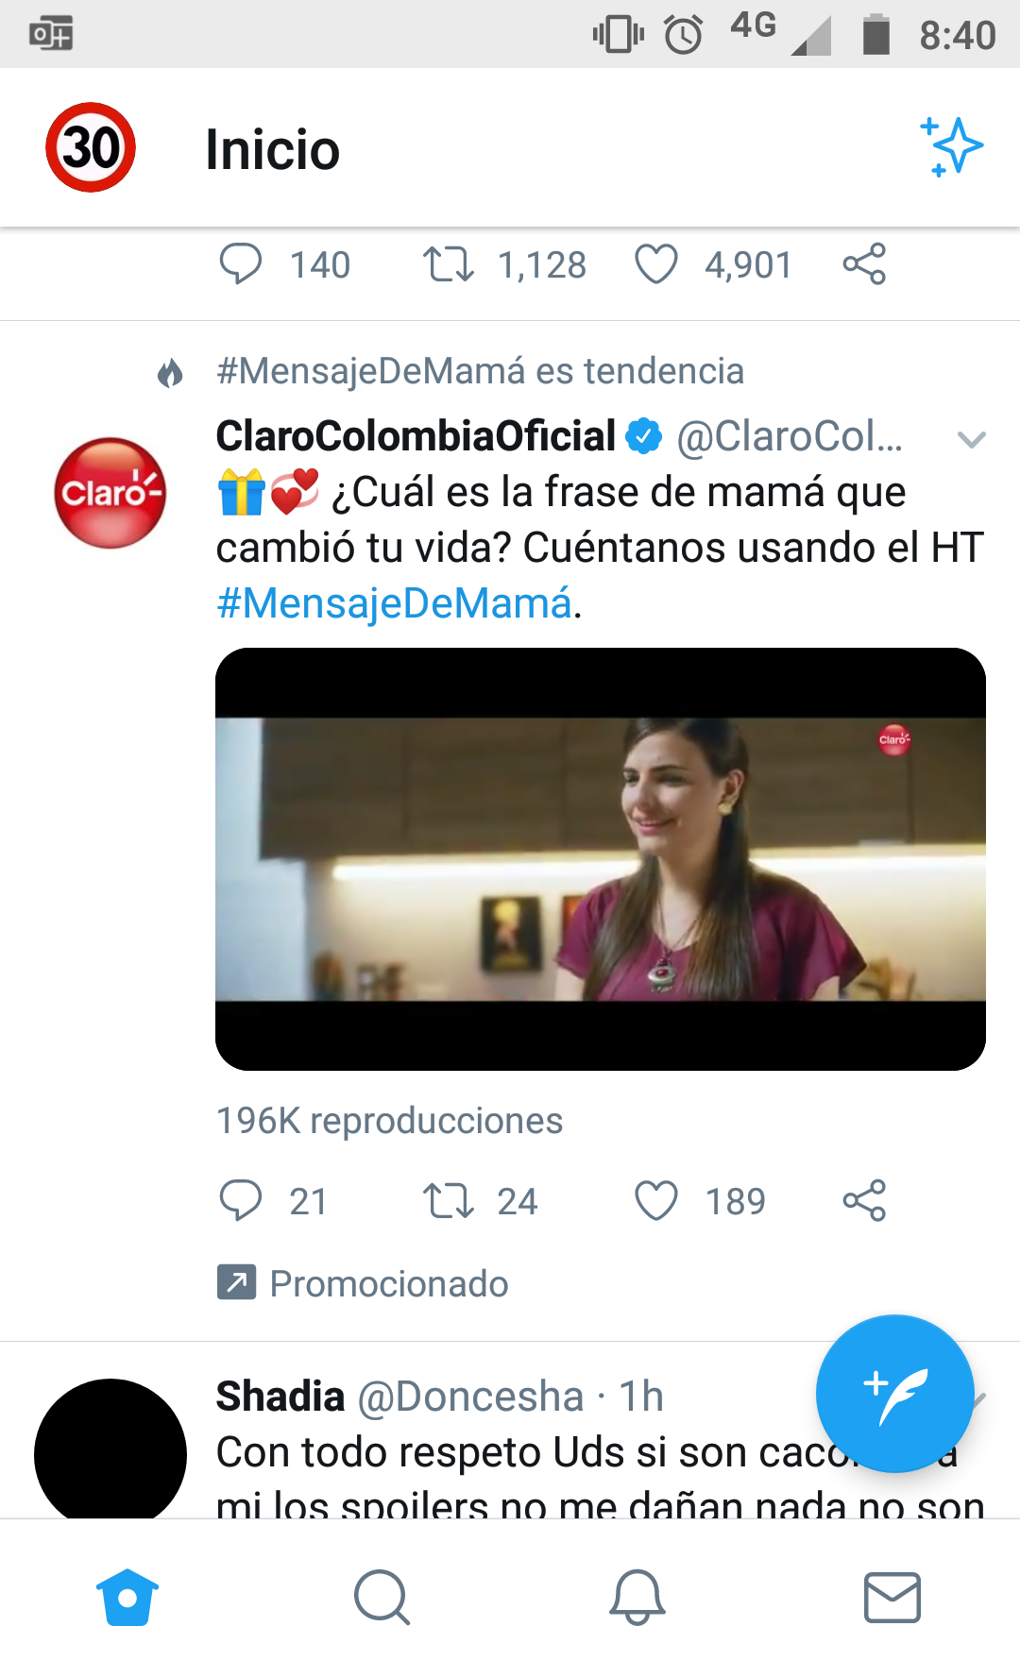Open the search magnifier tab
Screen dimensions: 1020x1677
pyautogui.click(x=382, y=1598)
